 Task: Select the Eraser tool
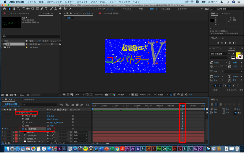(60, 9)
